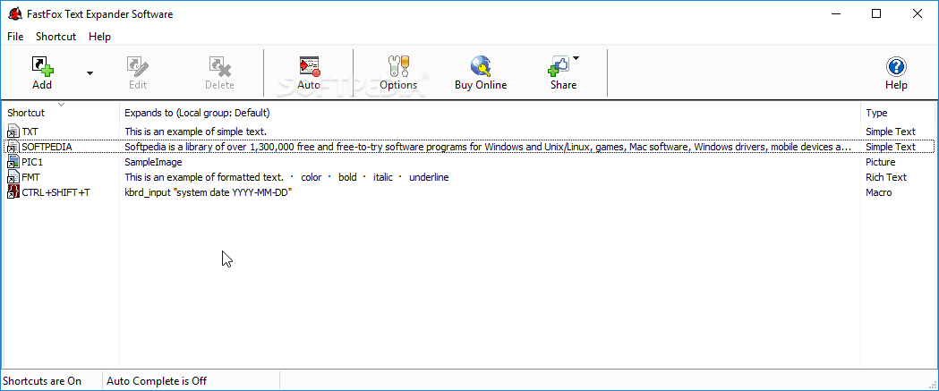
Task: Click the Edit toolbar icon
Action: [138, 66]
